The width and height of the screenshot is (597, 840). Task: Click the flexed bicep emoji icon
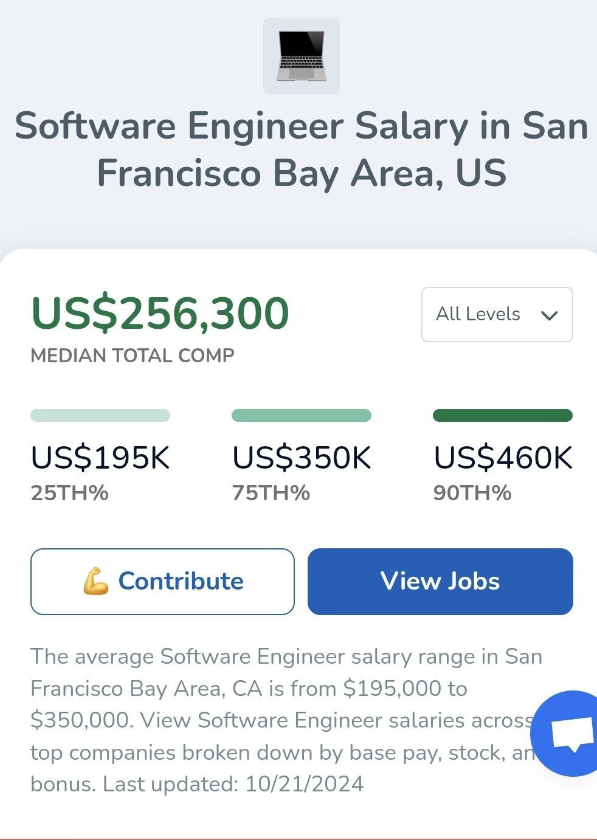(x=96, y=582)
